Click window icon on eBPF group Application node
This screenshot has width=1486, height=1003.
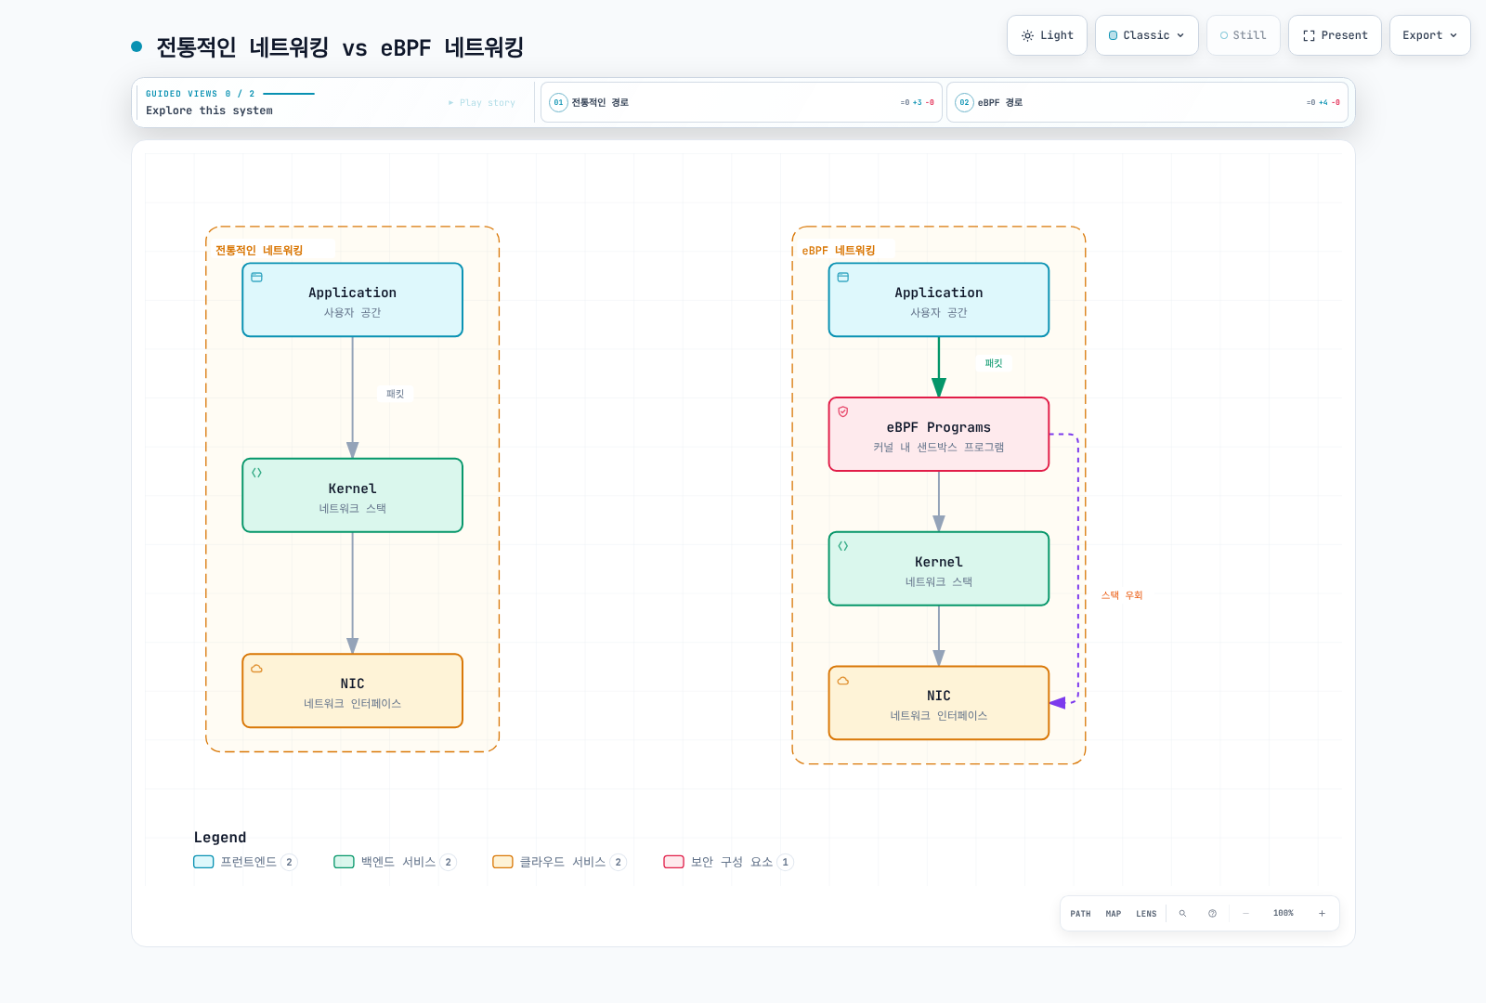(843, 277)
